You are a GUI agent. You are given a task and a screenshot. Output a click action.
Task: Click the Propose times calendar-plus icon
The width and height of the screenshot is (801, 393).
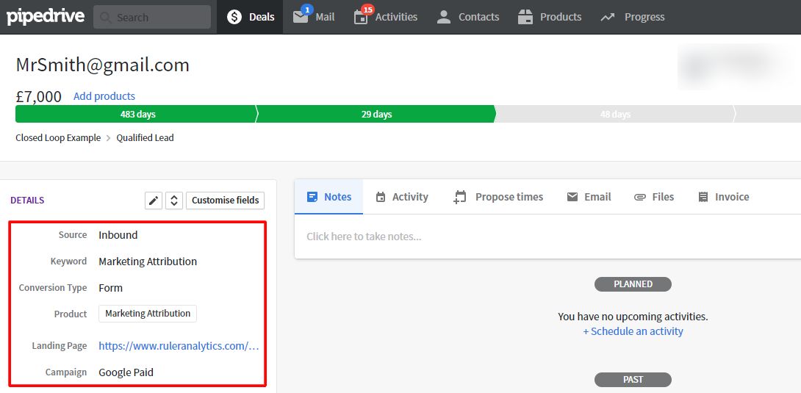pos(460,198)
